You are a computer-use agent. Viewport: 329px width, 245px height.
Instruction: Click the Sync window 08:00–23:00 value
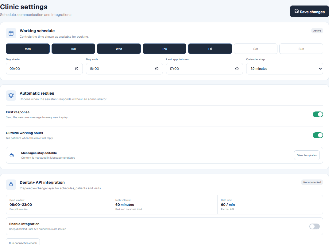point(21,205)
